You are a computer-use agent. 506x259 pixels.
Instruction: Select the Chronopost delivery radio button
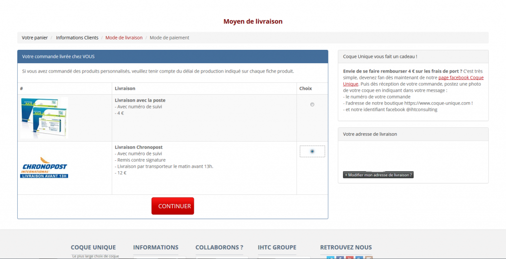pos(312,151)
